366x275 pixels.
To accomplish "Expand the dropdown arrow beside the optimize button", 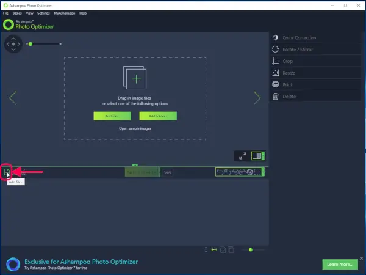I will click(x=159, y=172).
